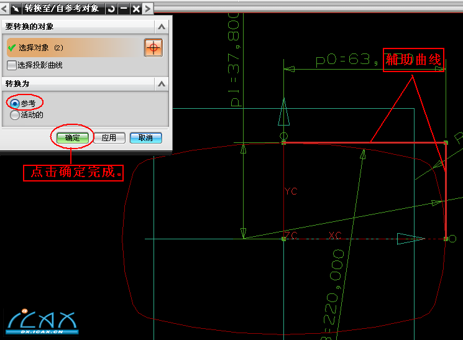463x340 pixels.
Task: Select the 活动的 radio button
Action: pyautogui.click(x=15, y=114)
